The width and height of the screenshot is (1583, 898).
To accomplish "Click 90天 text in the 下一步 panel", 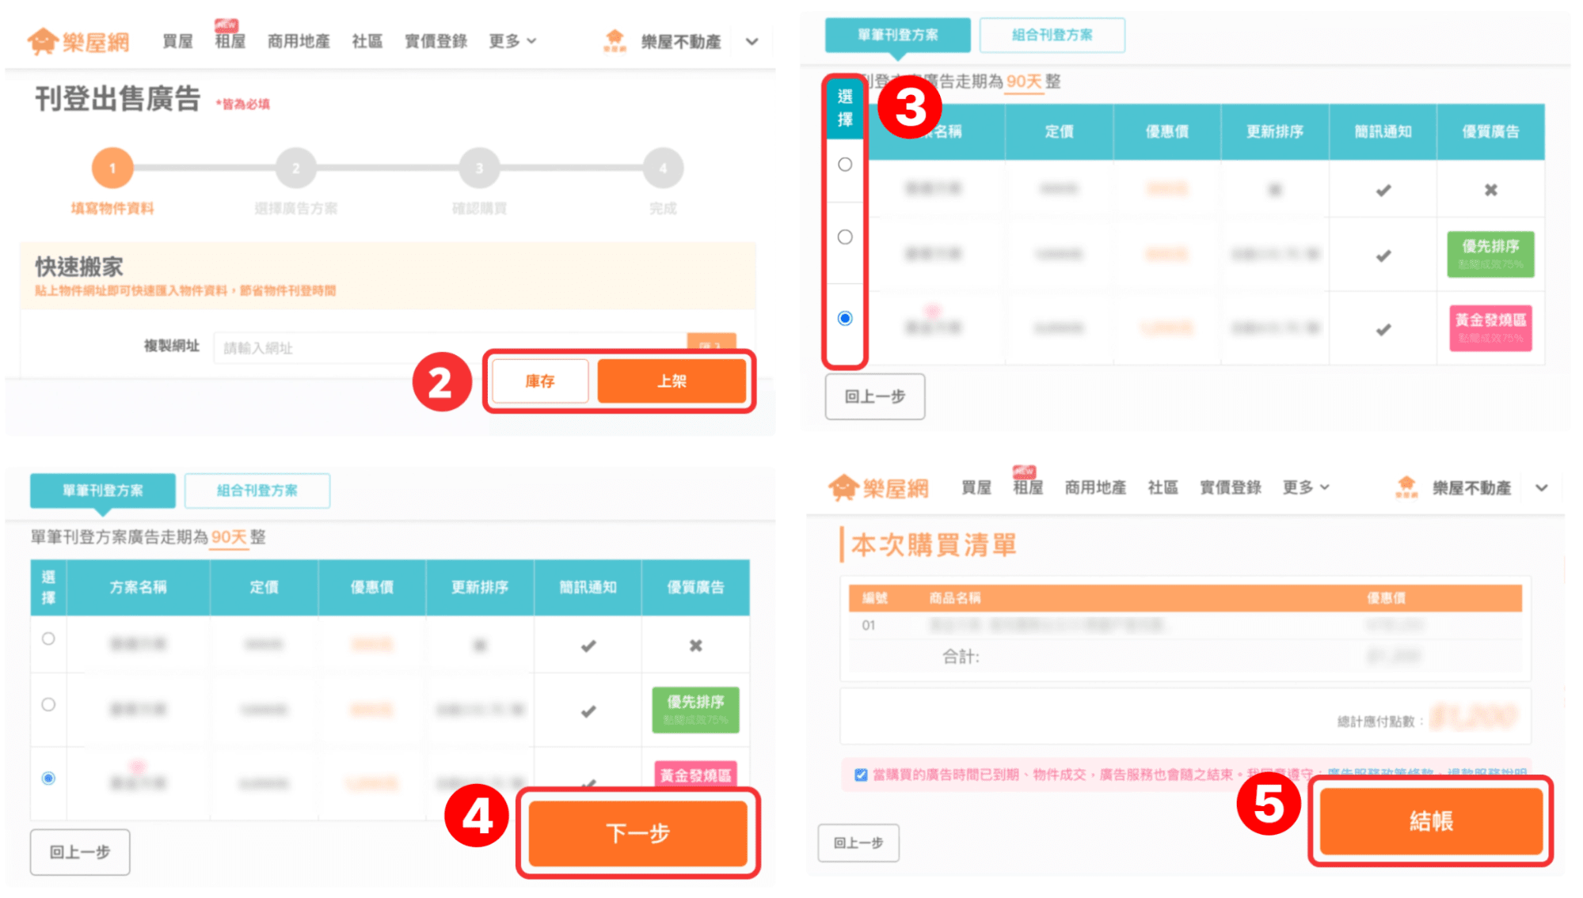I will click(229, 537).
